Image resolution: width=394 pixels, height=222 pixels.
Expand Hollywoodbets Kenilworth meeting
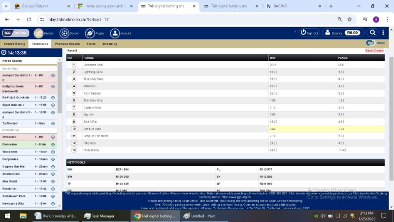[53, 86]
